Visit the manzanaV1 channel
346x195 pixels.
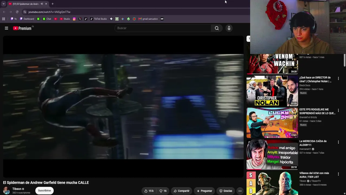[x=305, y=149]
